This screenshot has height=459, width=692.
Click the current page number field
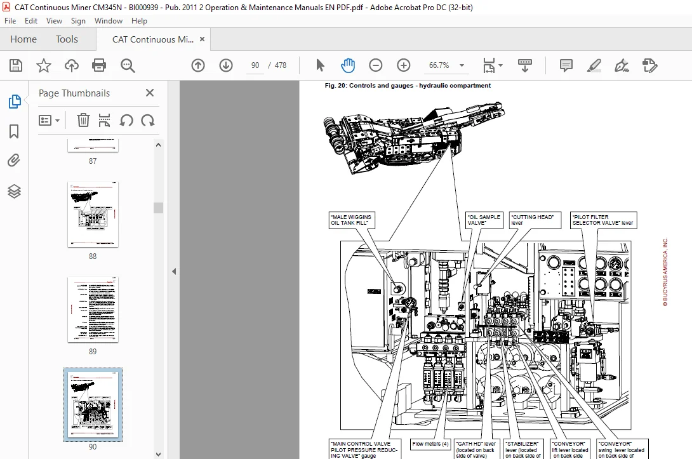255,65
